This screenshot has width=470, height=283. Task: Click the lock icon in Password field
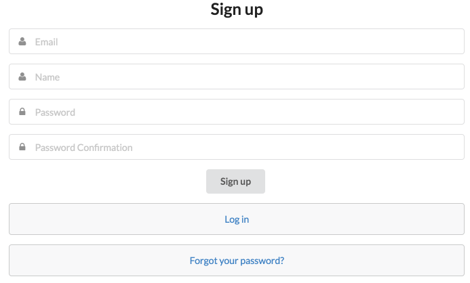pyautogui.click(x=22, y=112)
